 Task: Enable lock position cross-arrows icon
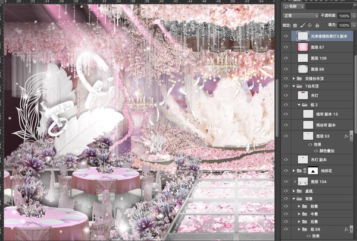tap(309, 25)
